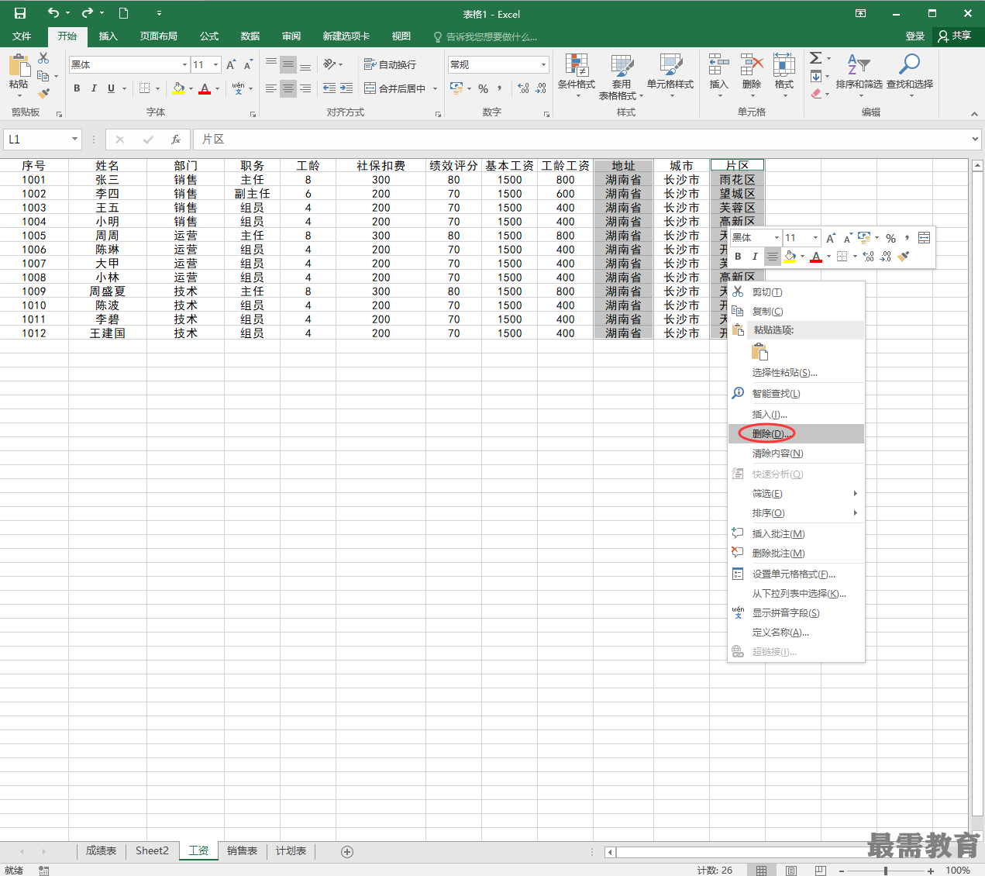Click the Clear eraser icon in the editing group
985x876 pixels.
click(x=815, y=94)
